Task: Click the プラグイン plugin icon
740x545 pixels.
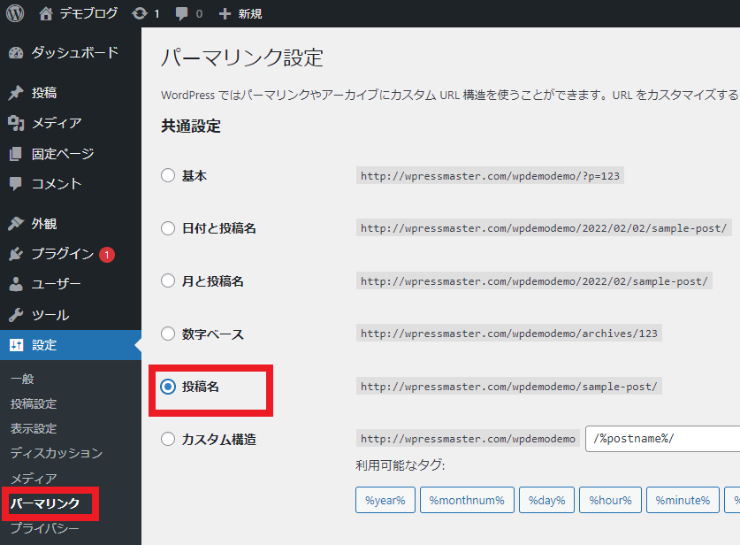Action: 16,255
